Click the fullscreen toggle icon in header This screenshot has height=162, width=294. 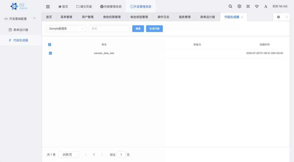click(248, 6)
